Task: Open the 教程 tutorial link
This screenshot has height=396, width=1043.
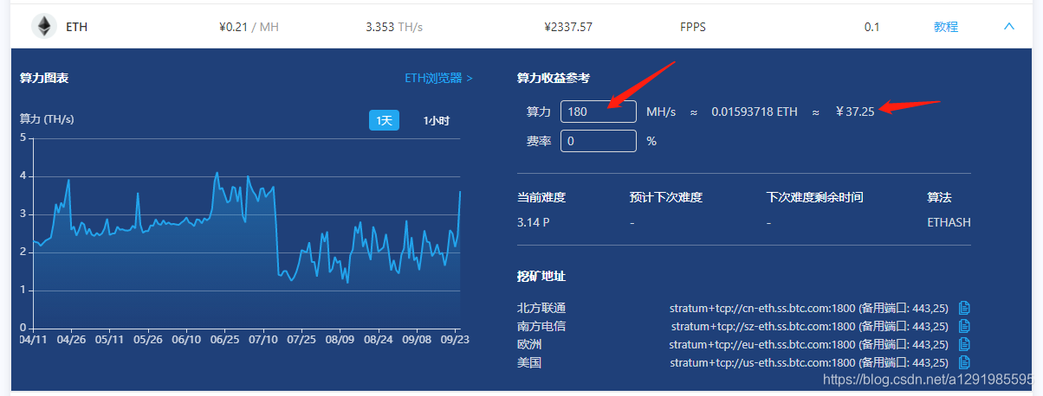Action: (x=946, y=27)
